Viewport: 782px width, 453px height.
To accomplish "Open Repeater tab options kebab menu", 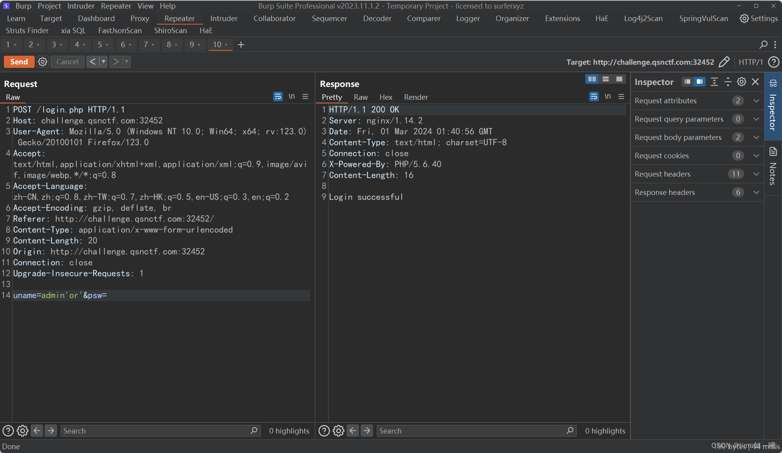I will [775, 44].
